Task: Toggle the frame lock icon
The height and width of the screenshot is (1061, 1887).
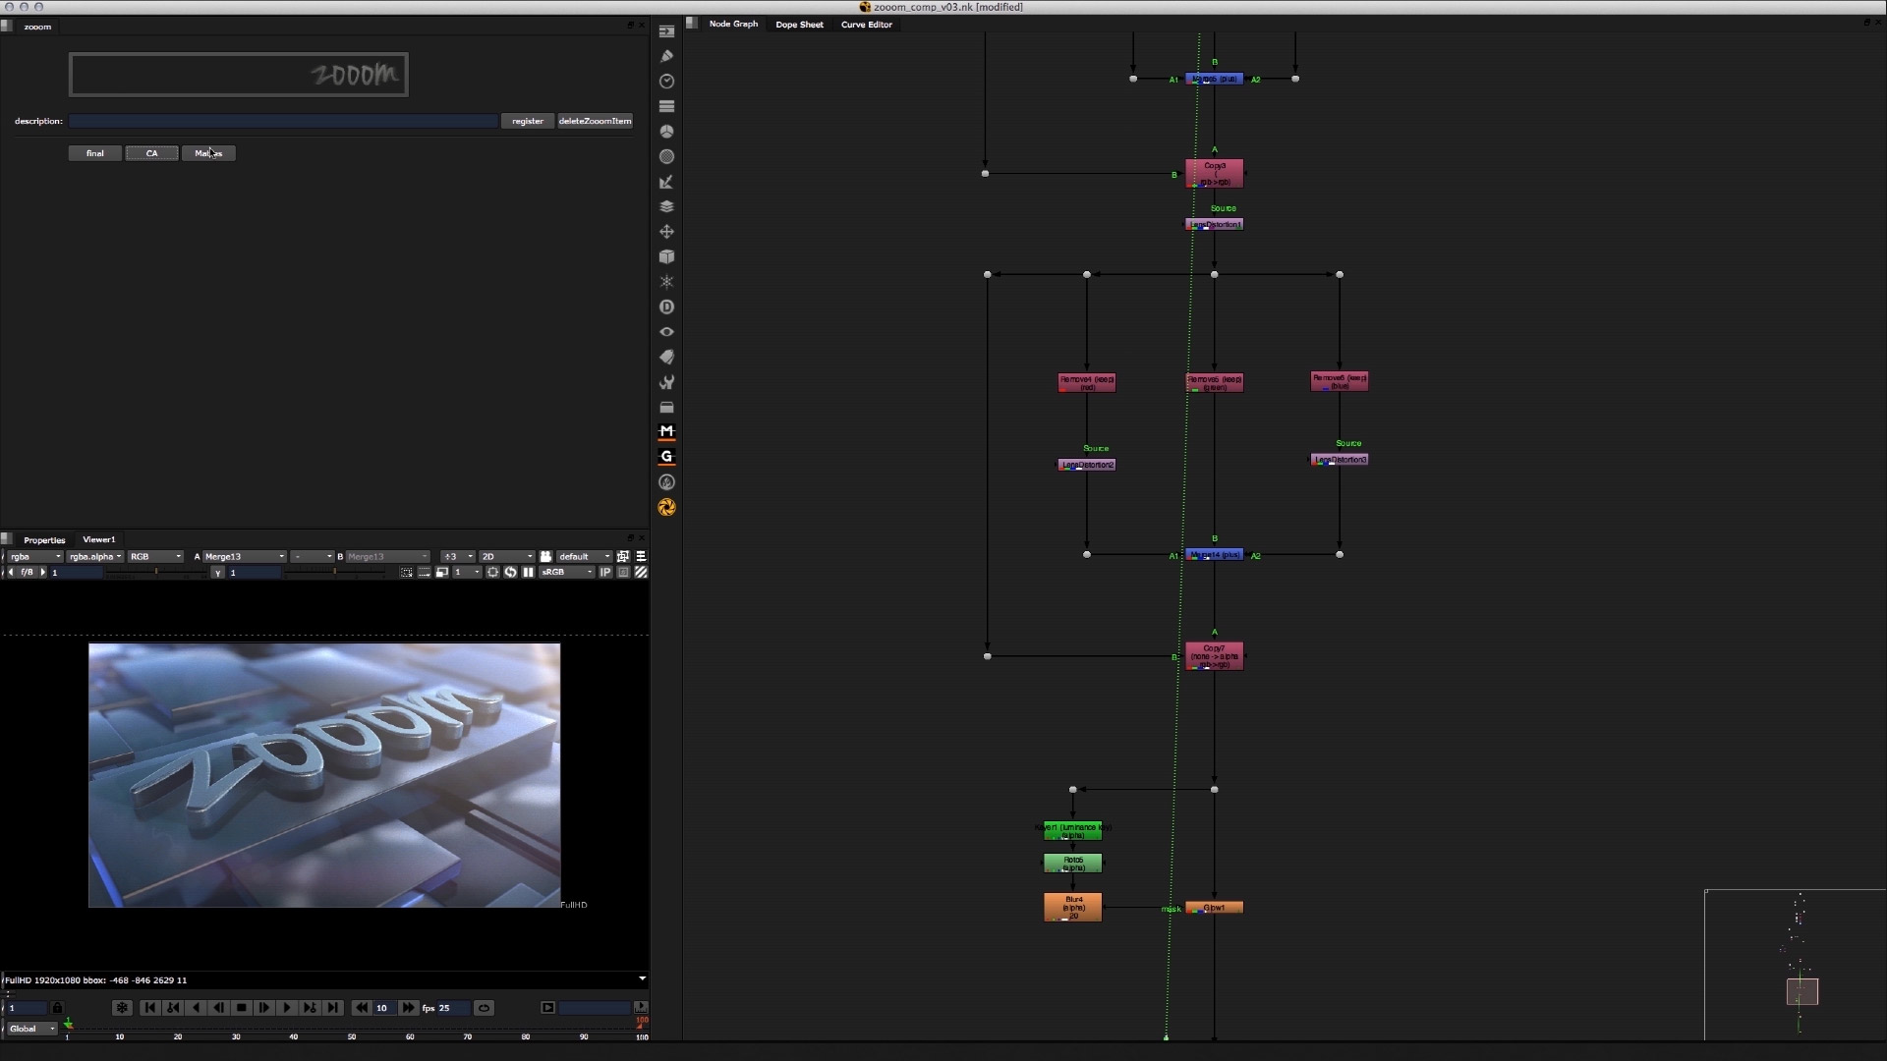Action: (57, 1008)
